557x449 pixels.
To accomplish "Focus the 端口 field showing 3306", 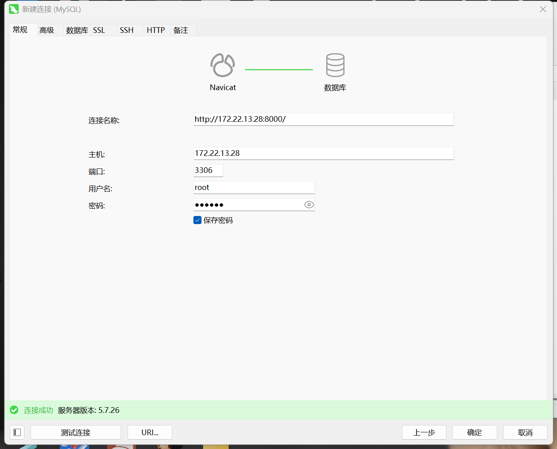I will tap(208, 171).
